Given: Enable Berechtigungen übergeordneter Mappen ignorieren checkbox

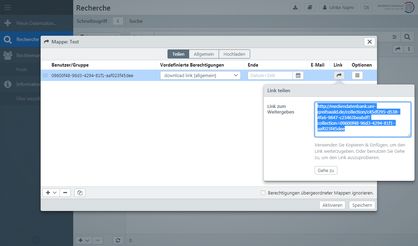Looking at the screenshot, I should 263,193.
